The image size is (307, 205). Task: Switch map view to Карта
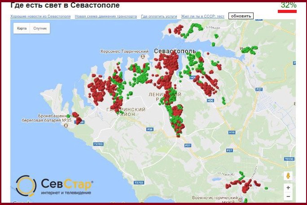point(22,28)
